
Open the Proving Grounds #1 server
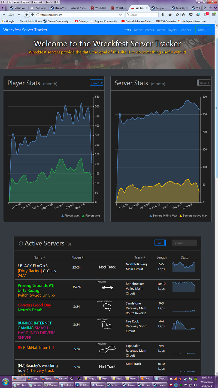37,290
